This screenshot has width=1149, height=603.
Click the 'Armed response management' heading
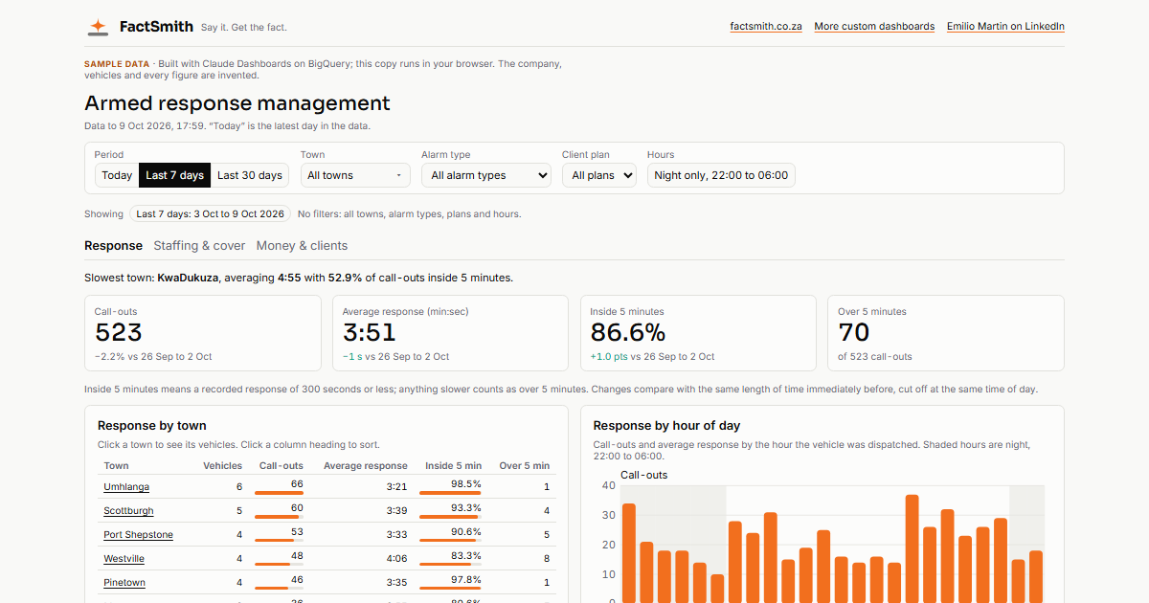[237, 103]
